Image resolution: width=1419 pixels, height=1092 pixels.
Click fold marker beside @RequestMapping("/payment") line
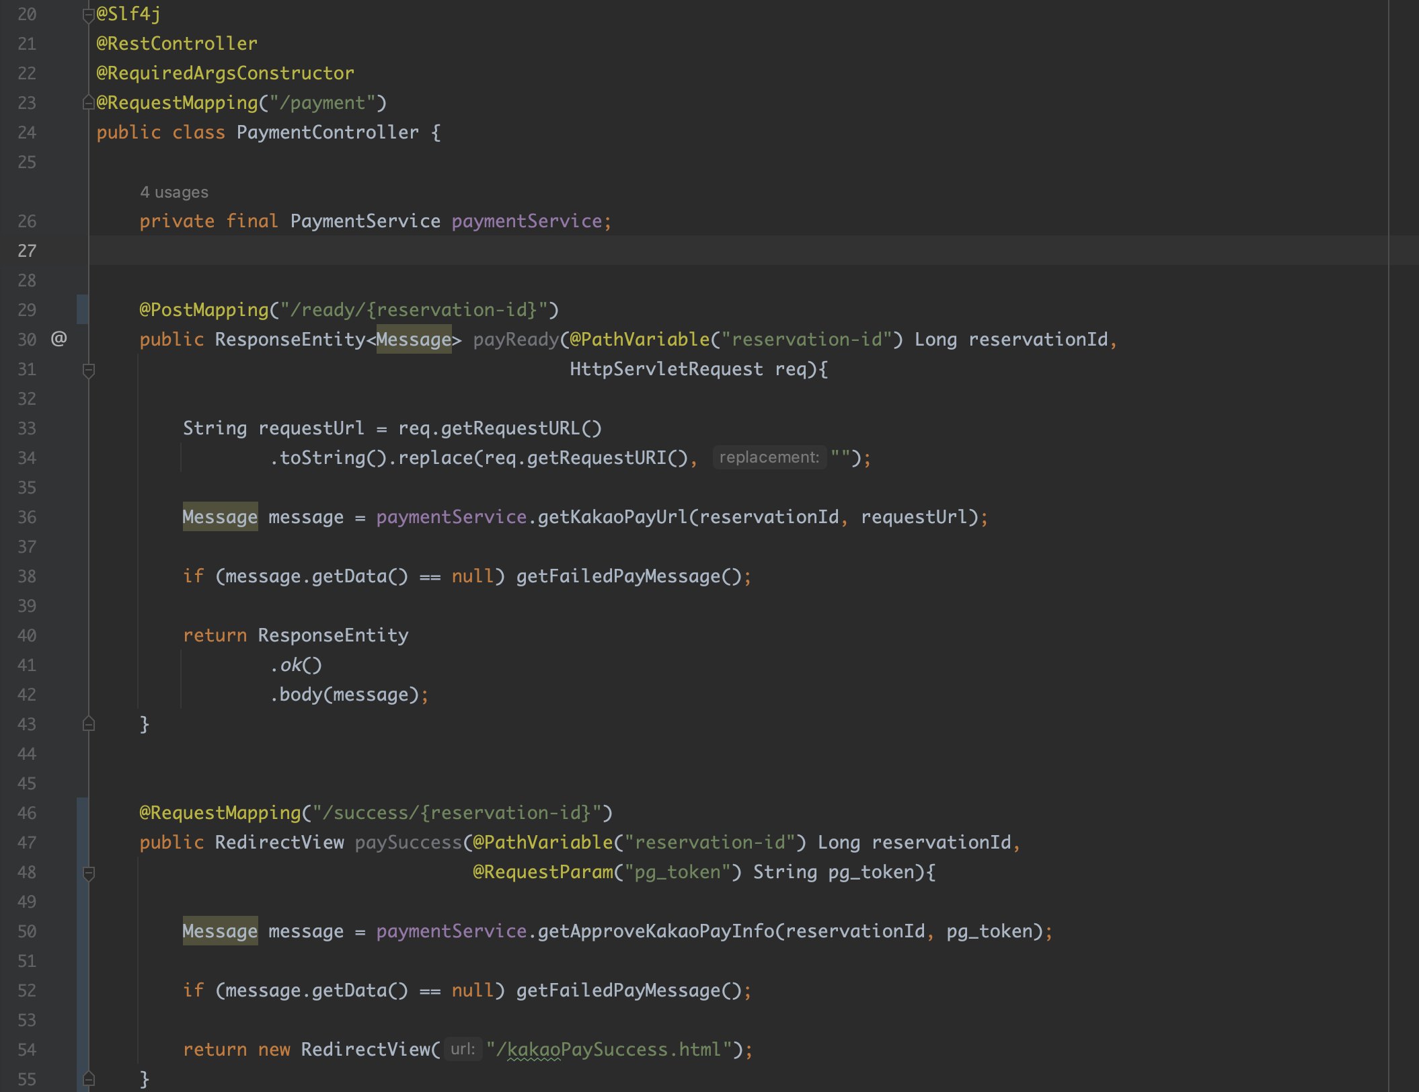coord(88,103)
